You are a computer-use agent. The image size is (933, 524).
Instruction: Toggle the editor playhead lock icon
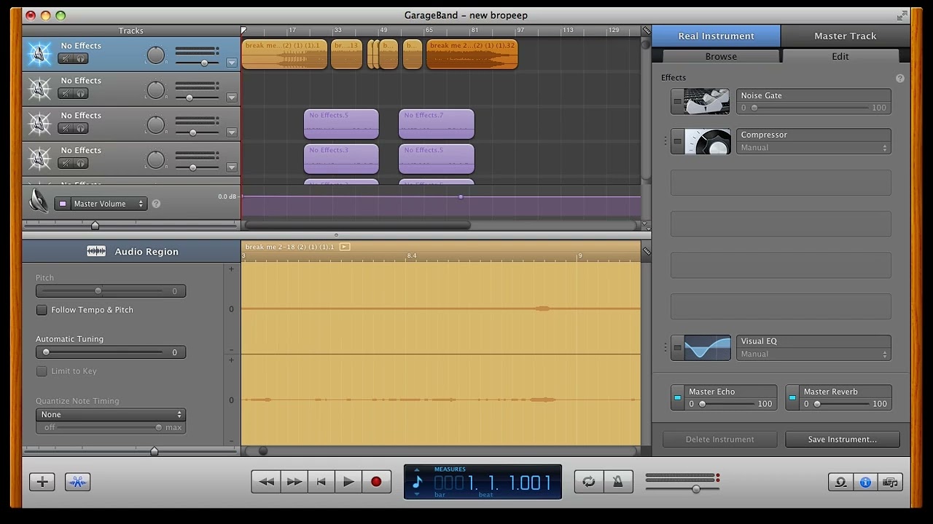pyautogui.click(x=646, y=251)
